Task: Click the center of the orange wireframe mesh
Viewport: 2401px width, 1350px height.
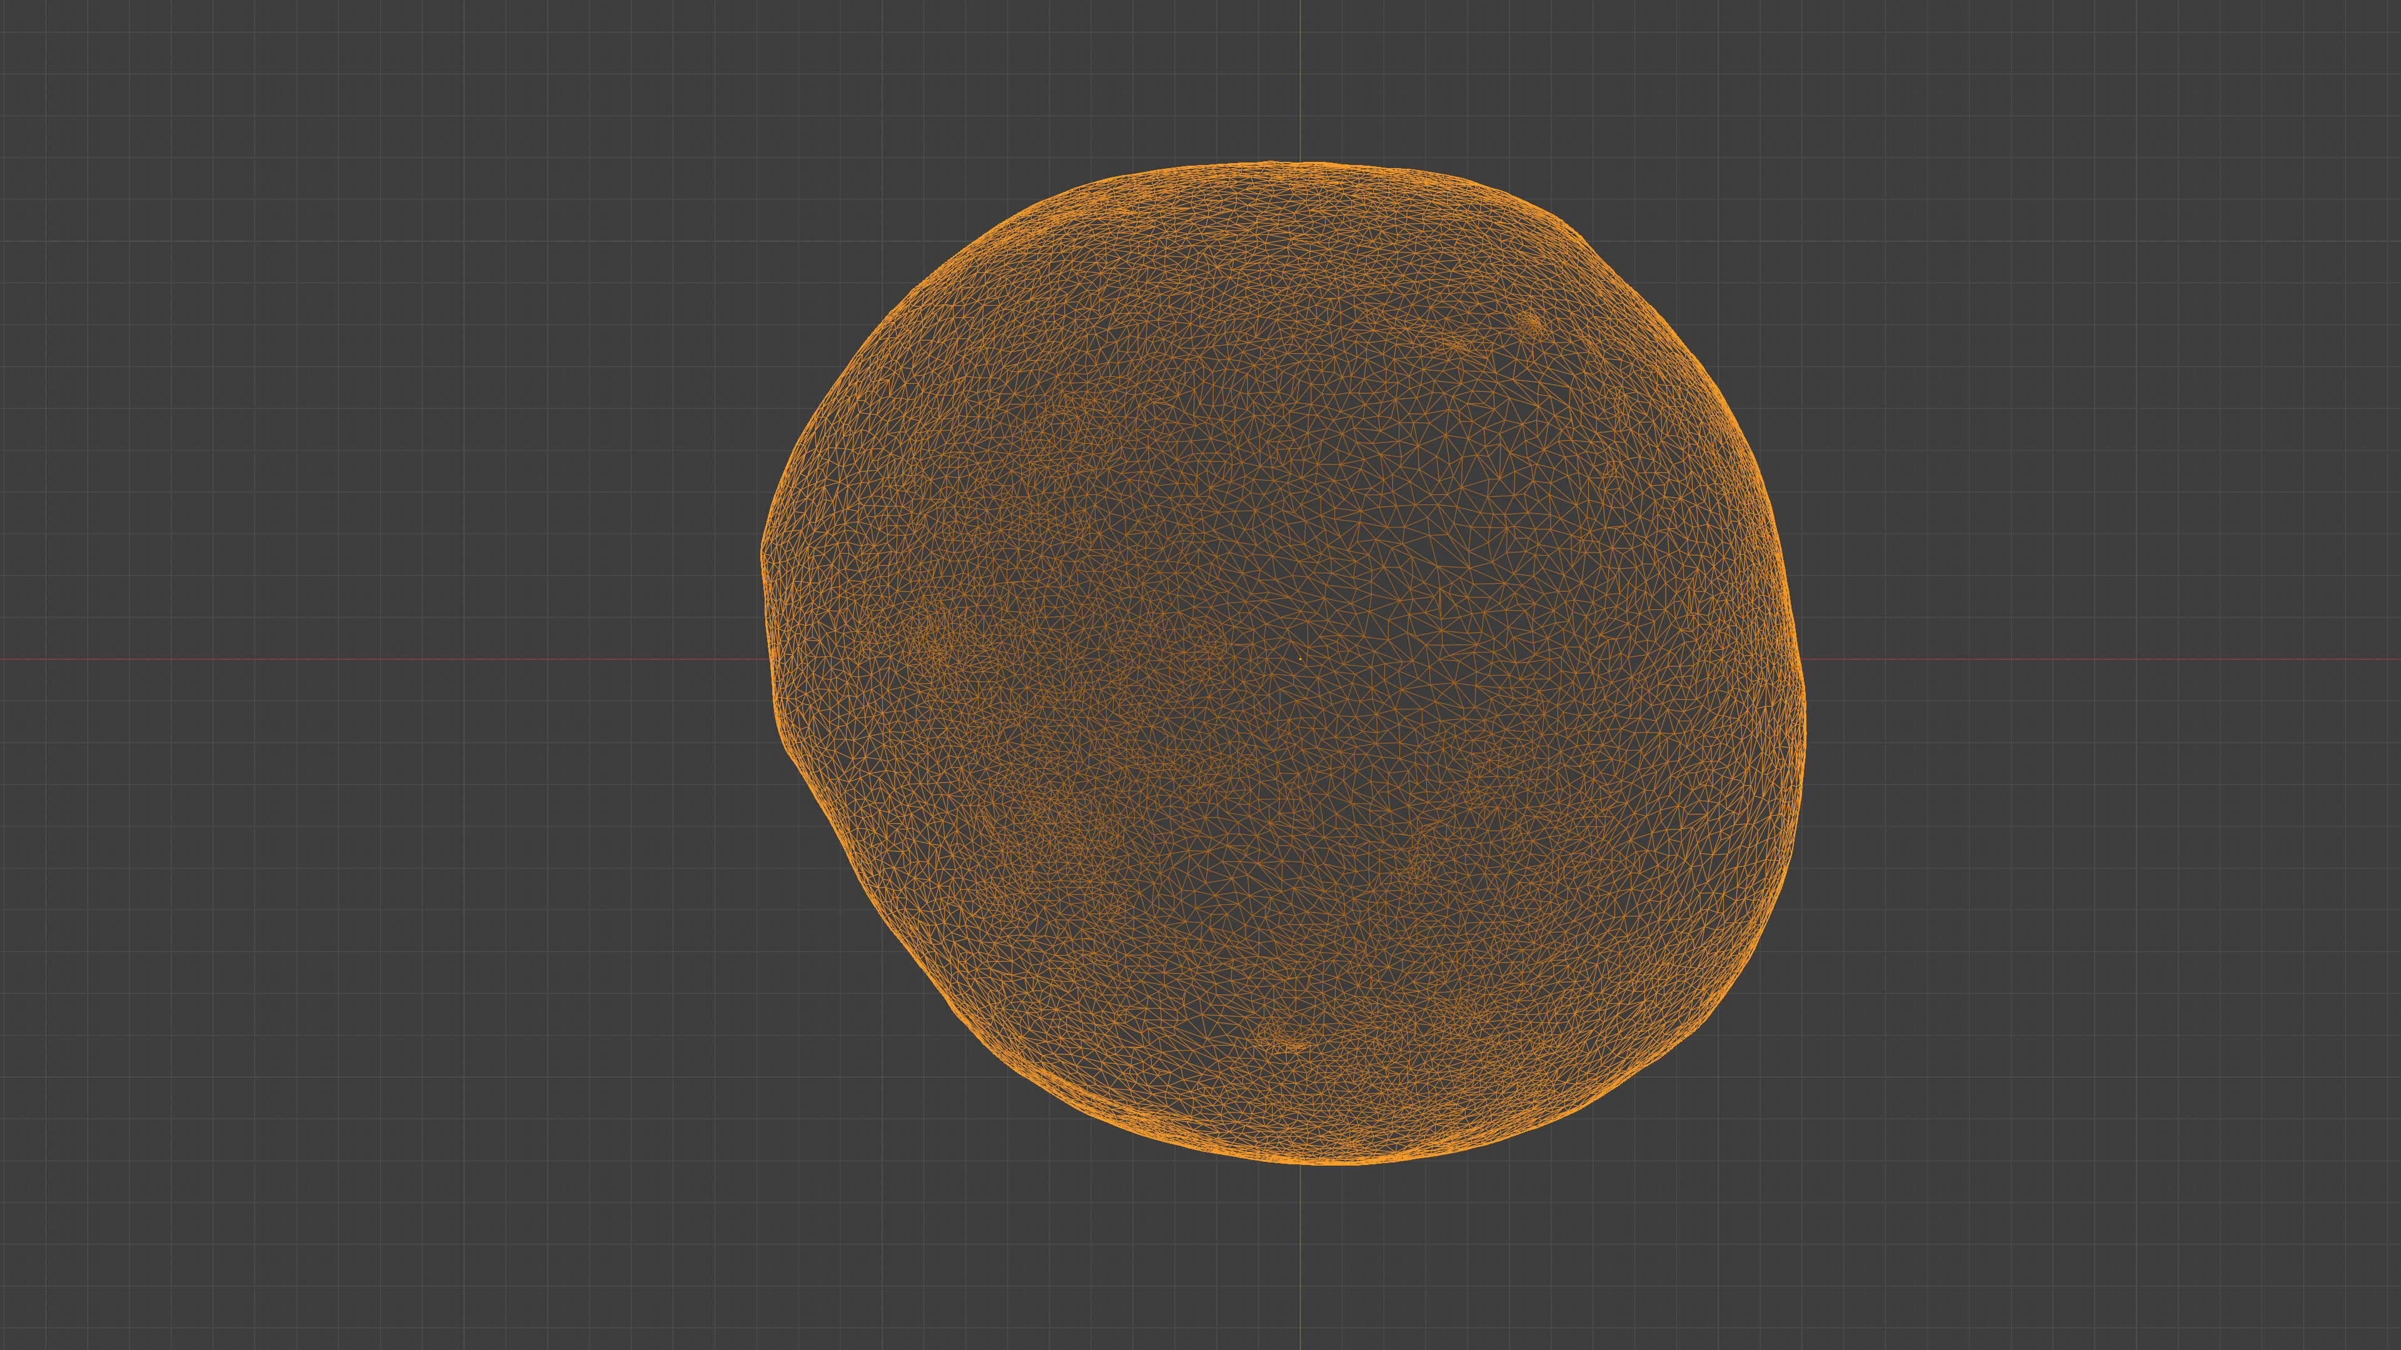Action: (x=1284, y=663)
